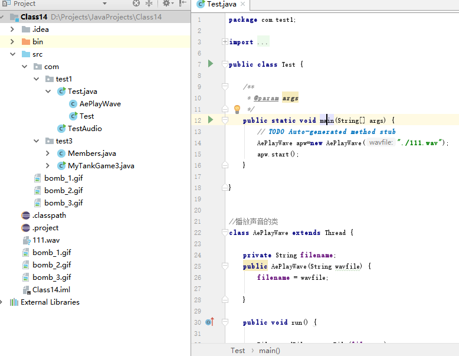Open the Project view dropdown arrow

point(105,4)
